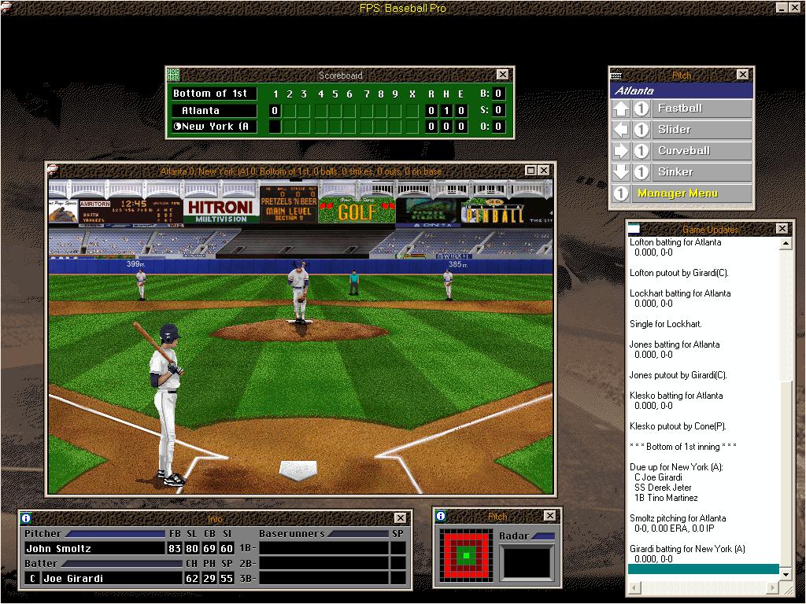
Task: Click the title icon of the Atlanta Pitch window
Action: (616, 75)
